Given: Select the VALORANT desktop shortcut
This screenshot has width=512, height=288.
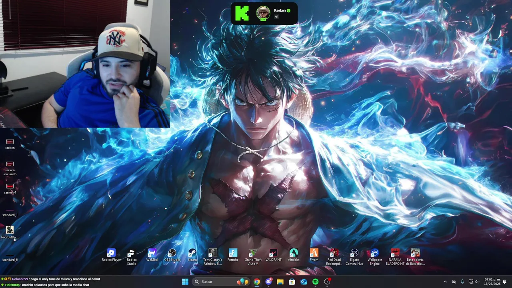Looking at the screenshot, I should pos(274,255).
